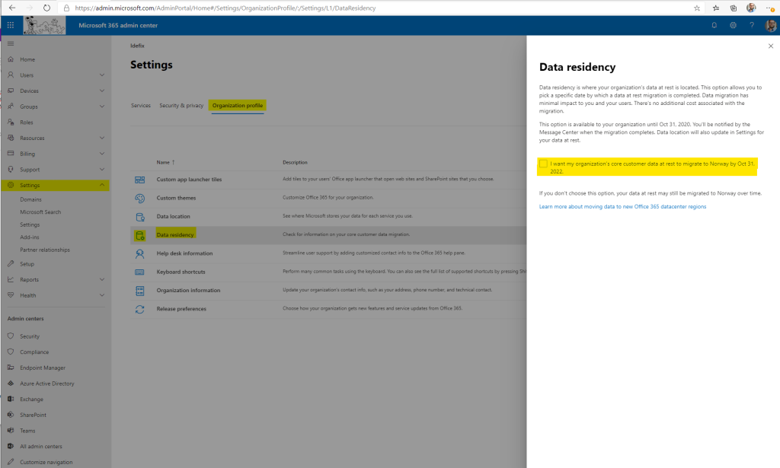Screen dimensions: 780x468
Task: Switch to the Services tab
Action: pyautogui.click(x=141, y=105)
